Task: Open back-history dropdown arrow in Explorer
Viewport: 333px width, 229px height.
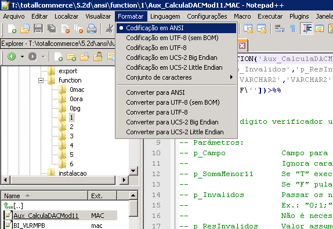Action: click(22, 56)
